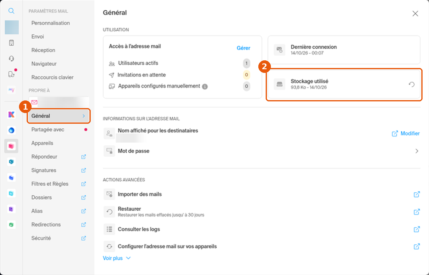Screen dimensions: 429x275
Task: Open the Mot de passe row chevron
Action: tap(417, 151)
